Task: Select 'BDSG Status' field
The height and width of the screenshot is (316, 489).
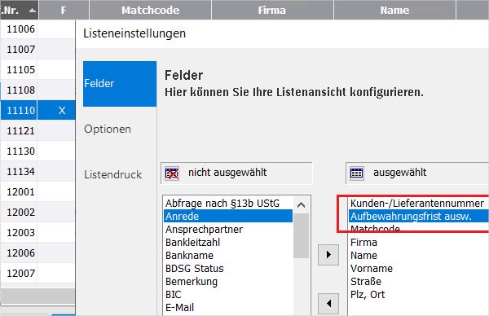Action: tap(228, 268)
